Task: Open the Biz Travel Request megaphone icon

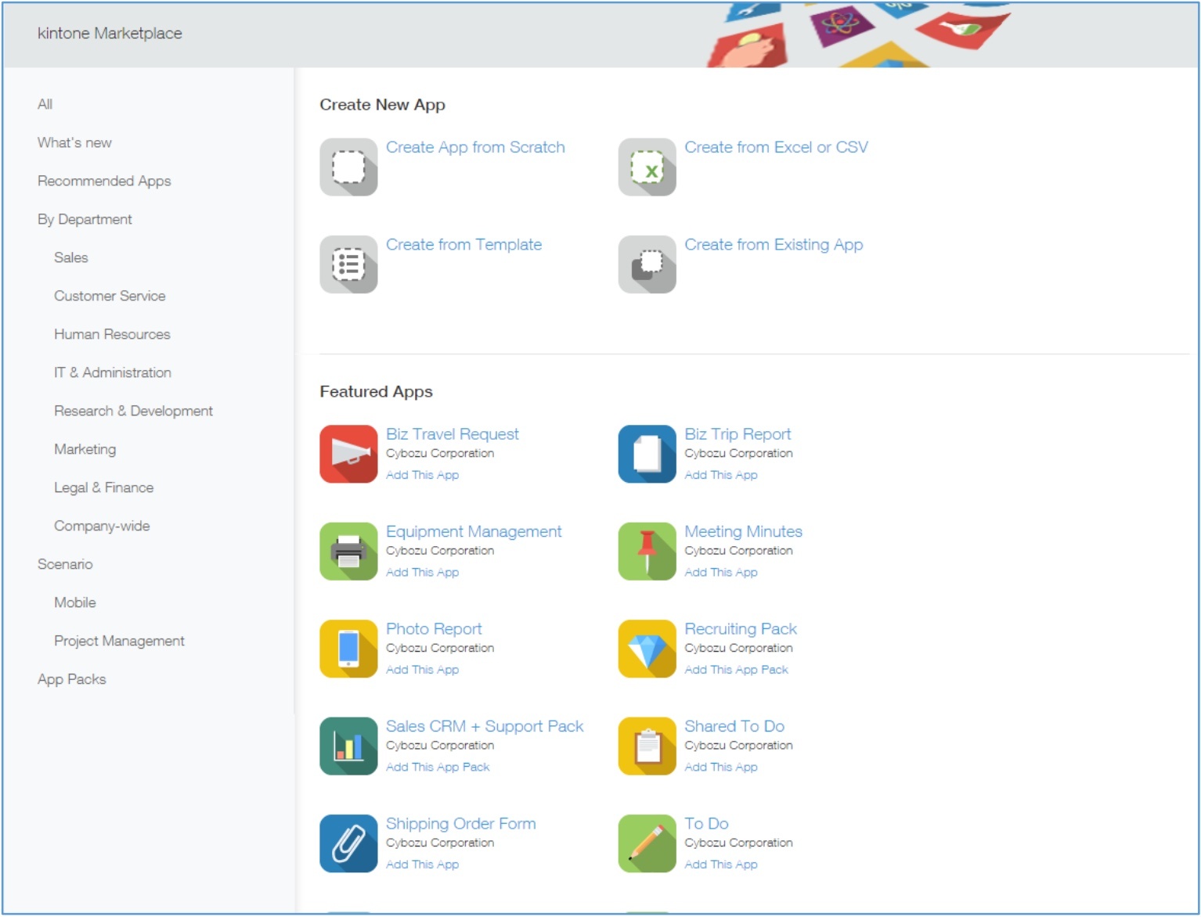Action: click(348, 454)
